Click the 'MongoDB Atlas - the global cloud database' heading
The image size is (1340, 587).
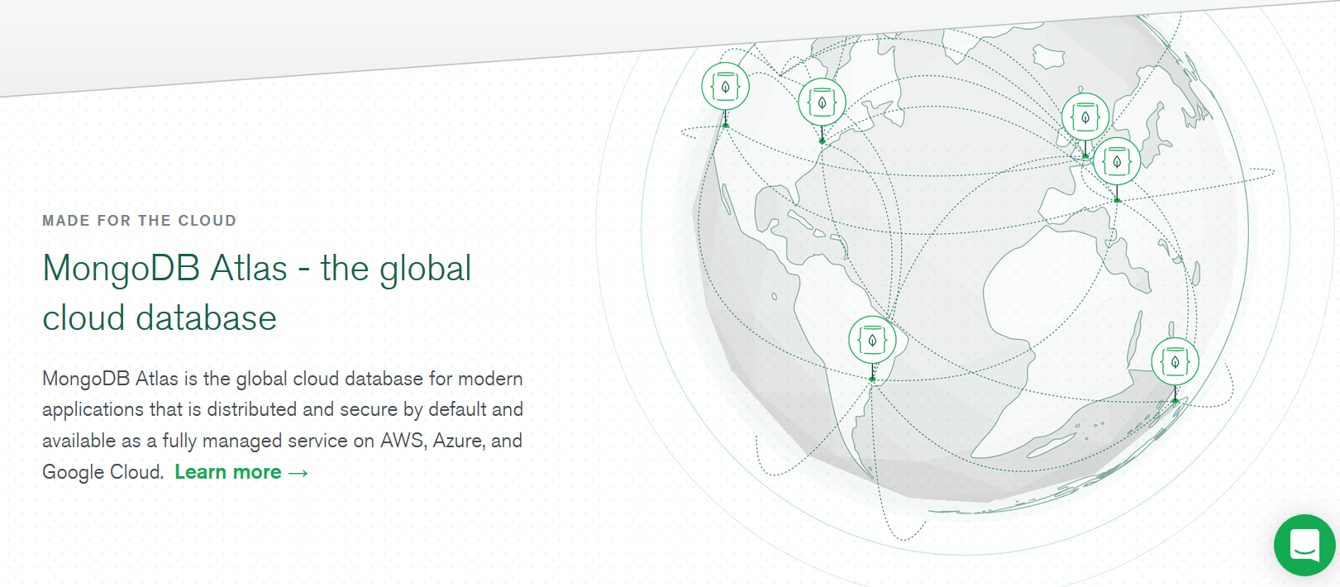pyautogui.click(x=257, y=293)
